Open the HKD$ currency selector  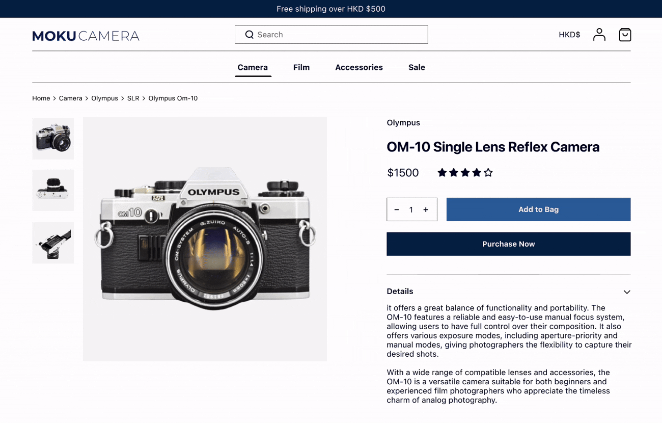click(x=569, y=35)
